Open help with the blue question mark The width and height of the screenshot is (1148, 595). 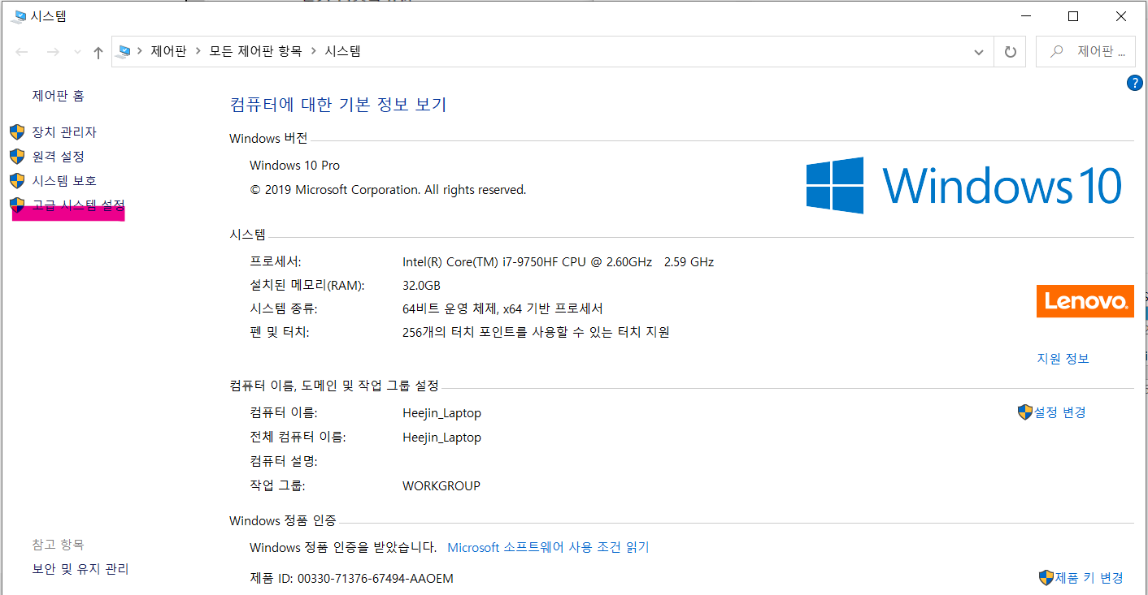[1135, 83]
